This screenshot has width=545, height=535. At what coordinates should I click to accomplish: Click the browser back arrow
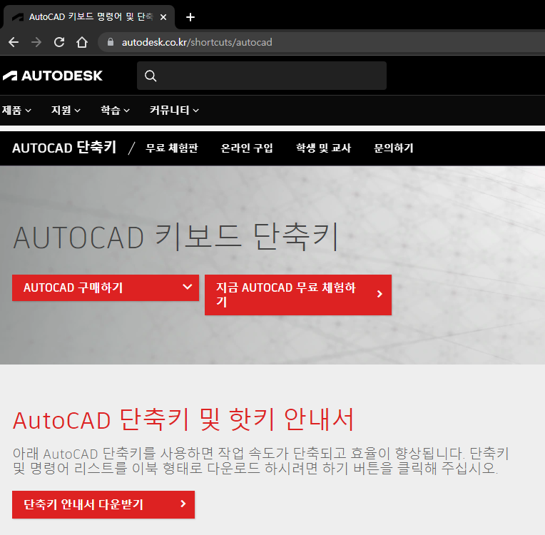[x=14, y=42]
